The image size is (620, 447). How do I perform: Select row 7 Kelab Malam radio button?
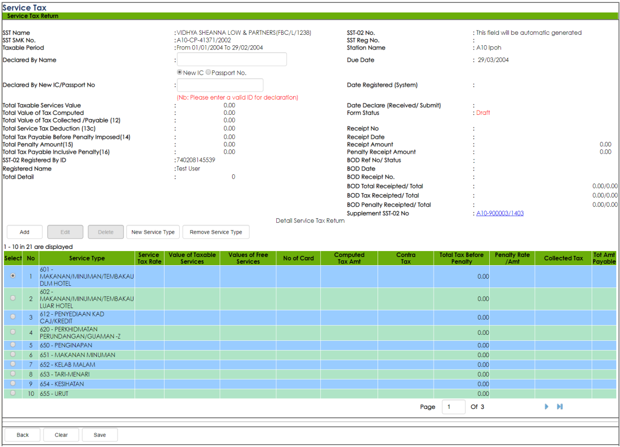click(13, 364)
